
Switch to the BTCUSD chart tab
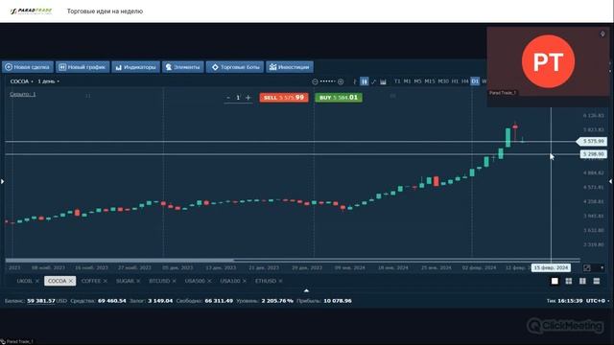coord(159,281)
